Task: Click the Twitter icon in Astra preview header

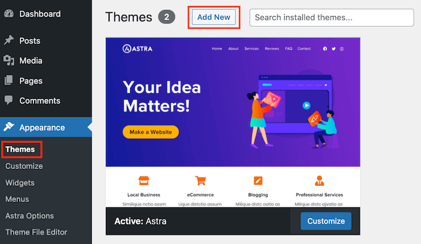Action: point(334,48)
